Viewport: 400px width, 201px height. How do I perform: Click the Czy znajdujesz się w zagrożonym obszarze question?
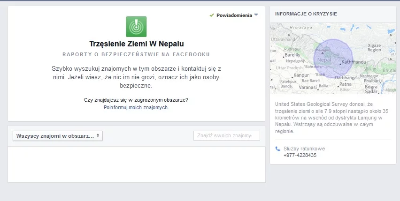click(136, 100)
